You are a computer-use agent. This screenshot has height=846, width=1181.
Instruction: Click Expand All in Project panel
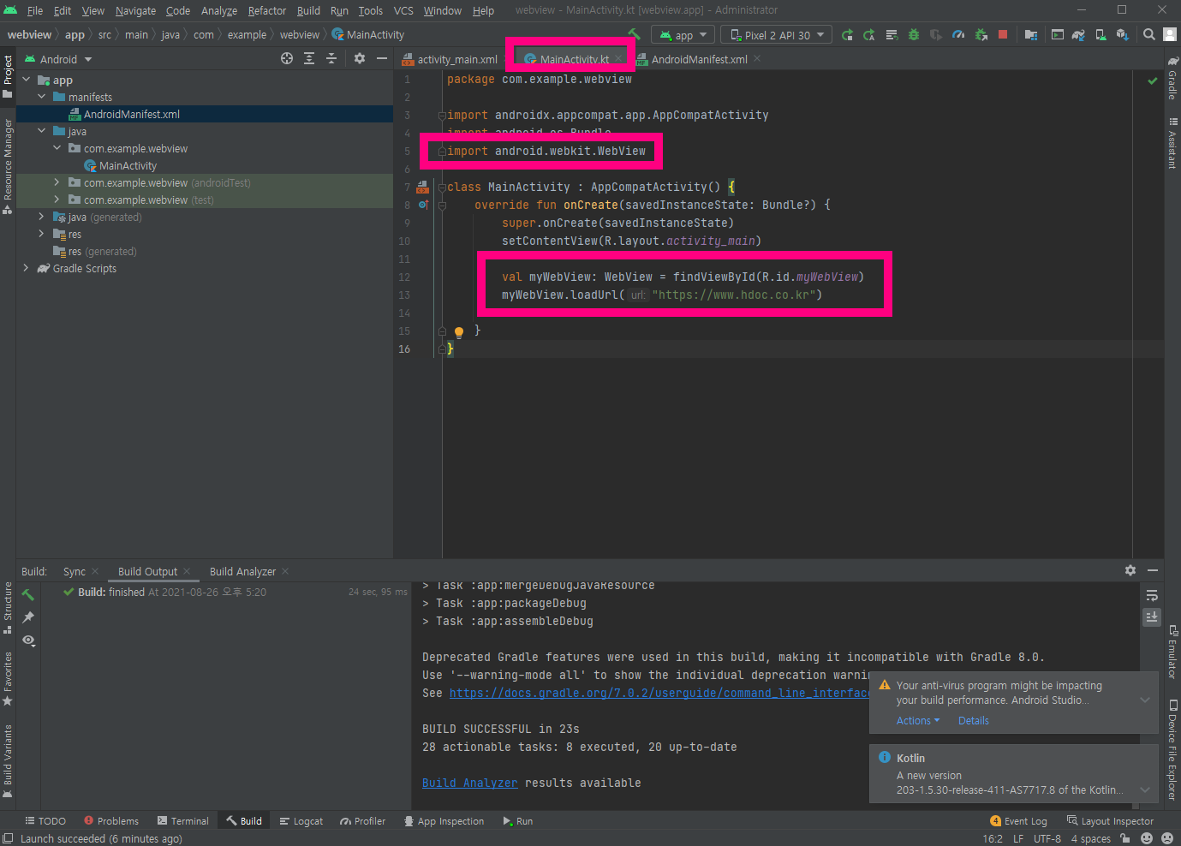coord(309,58)
